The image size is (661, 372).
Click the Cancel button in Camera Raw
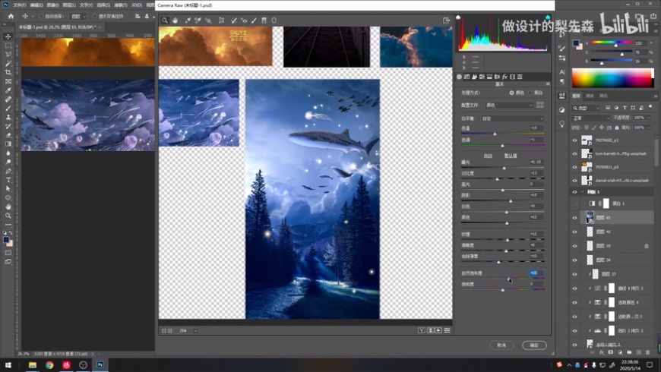click(501, 345)
